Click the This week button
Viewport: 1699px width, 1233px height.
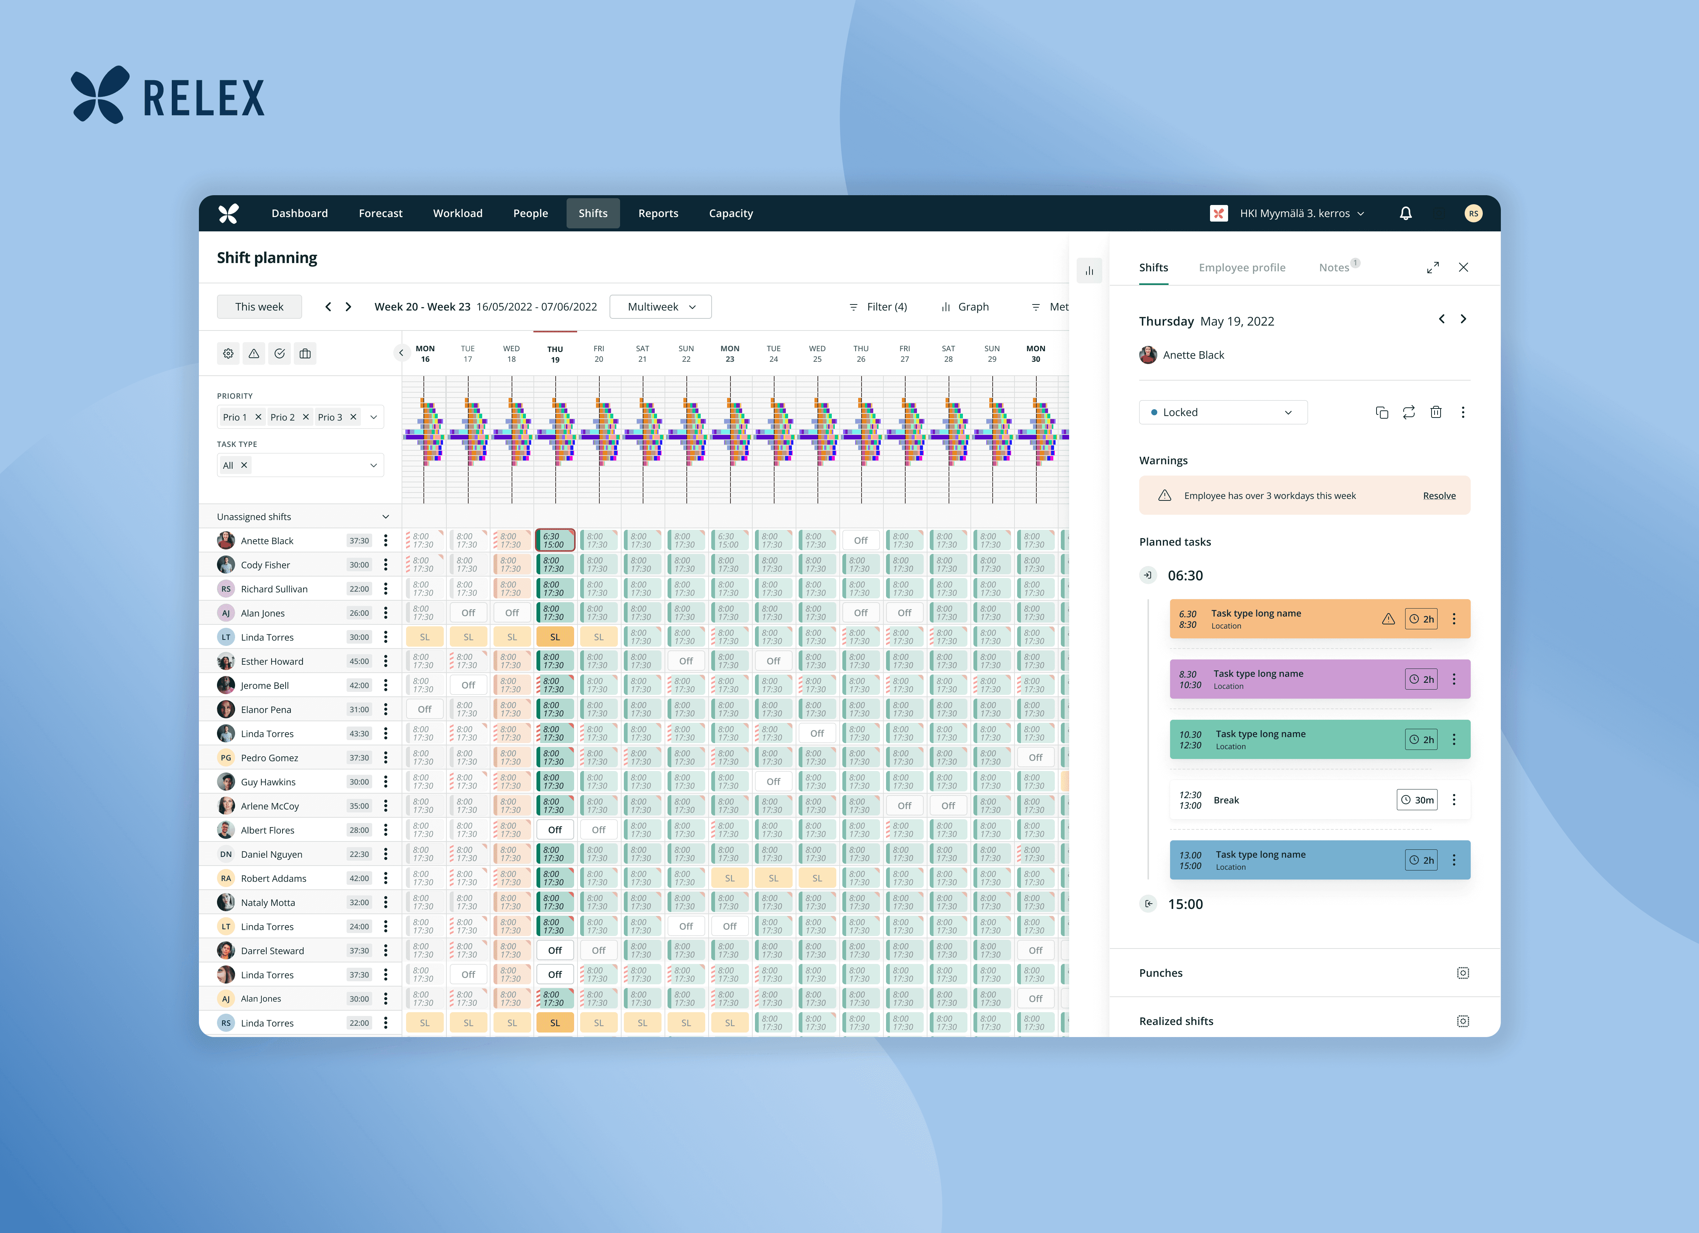259,307
